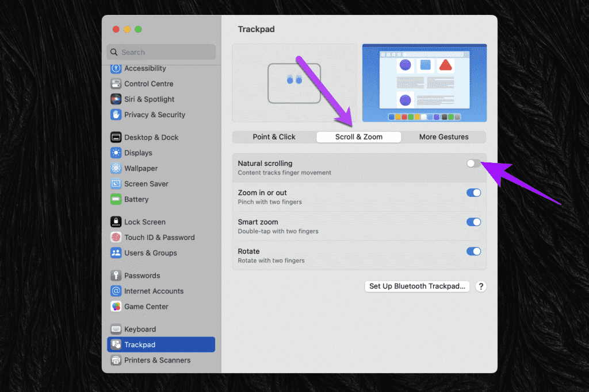
Task: Click the Rotate label in list
Action: coord(248,251)
